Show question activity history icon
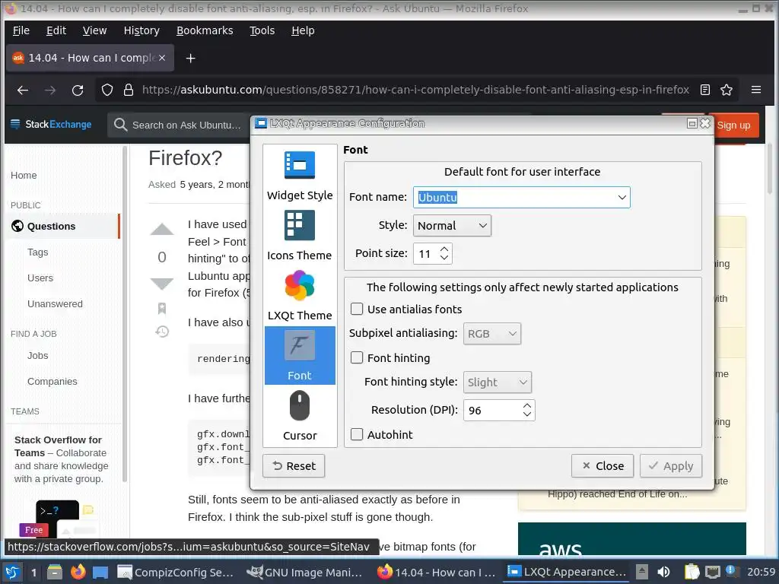 pos(162,332)
